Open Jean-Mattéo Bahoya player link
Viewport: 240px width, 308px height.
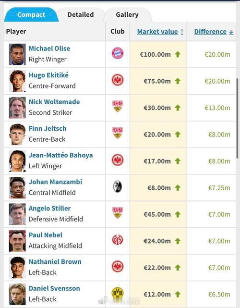tap(60, 155)
